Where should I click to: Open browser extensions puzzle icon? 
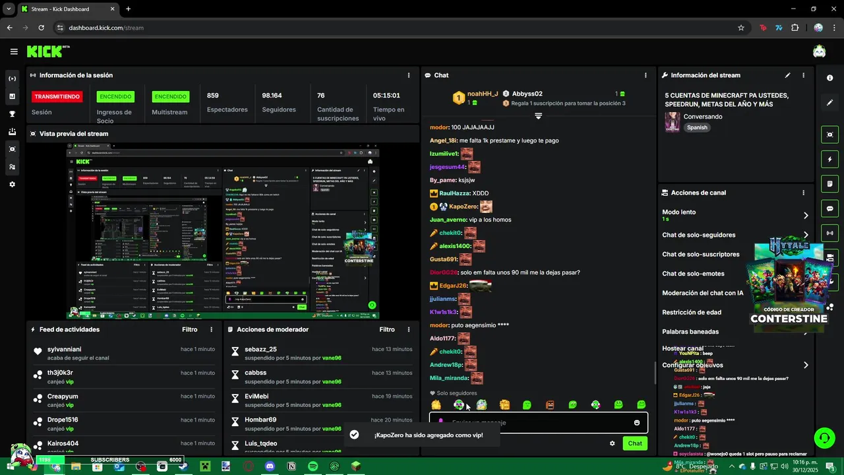795,28
